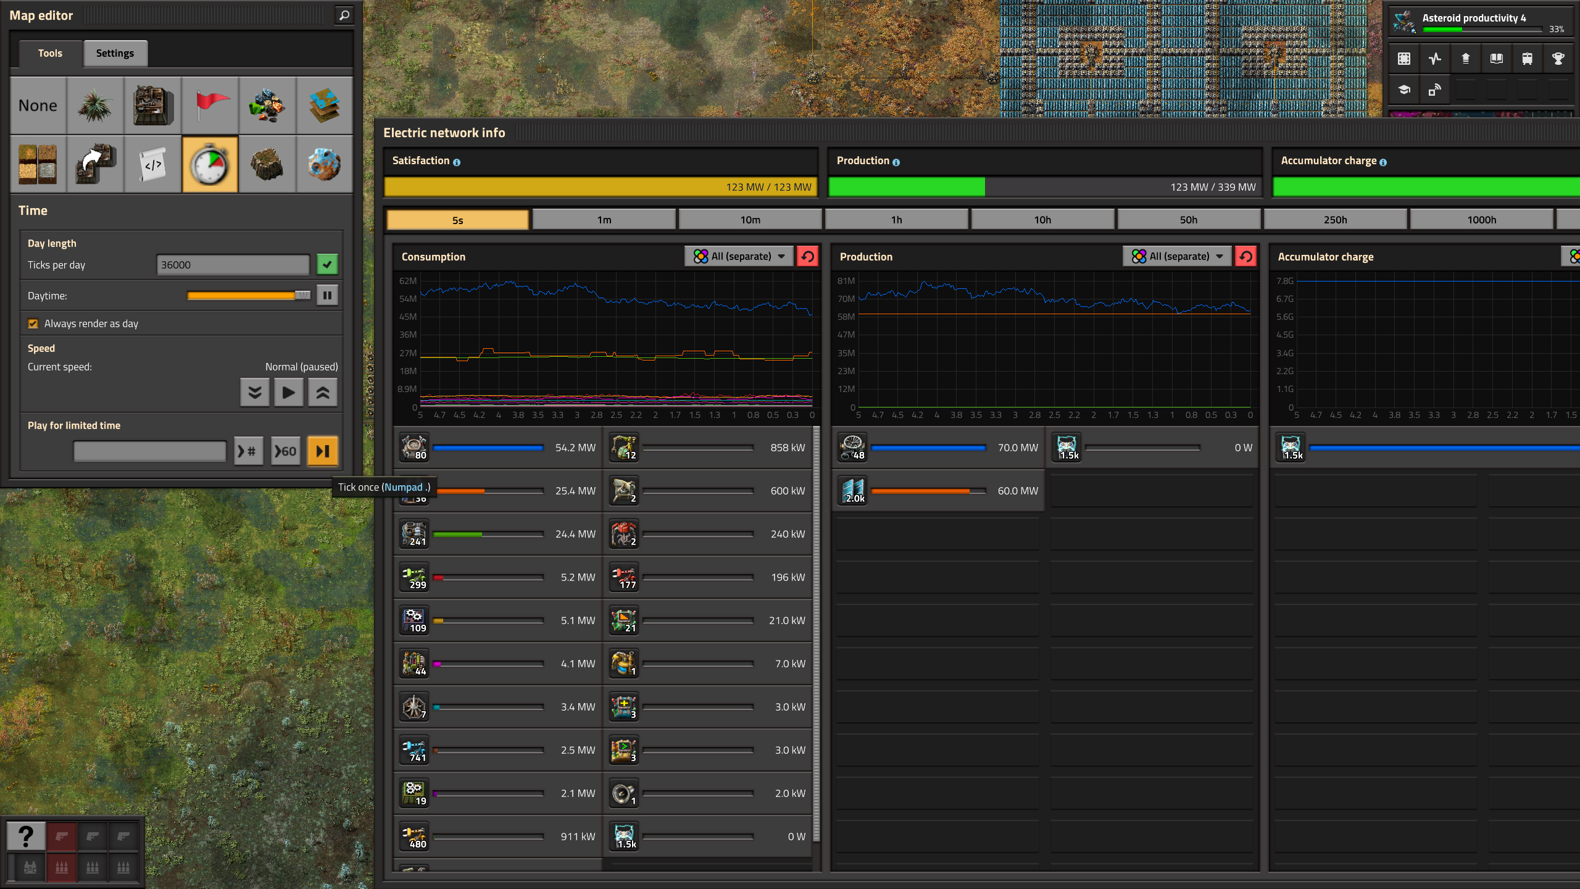Open the scripting scroll tool
Screen dimensions: 1580x889
pyautogui.click(x=152, y=164)
